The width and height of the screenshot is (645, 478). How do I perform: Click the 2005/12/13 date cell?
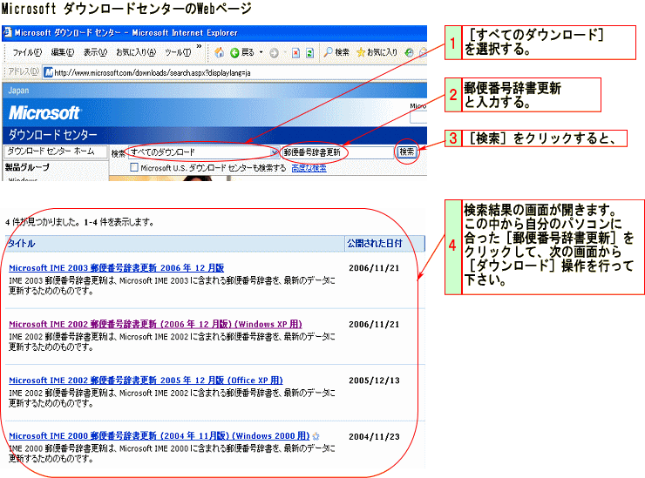[374, 380]
